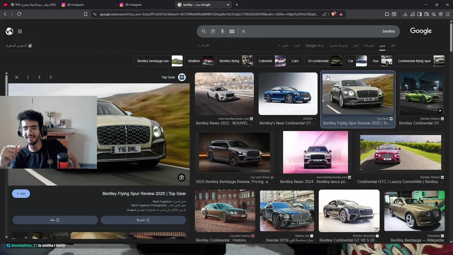Open the green Bentley Continental GT video thumbnail

click(x=421, y=94)
